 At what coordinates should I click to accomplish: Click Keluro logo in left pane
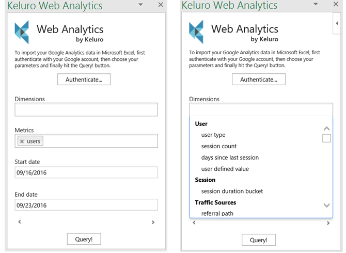coord(22,32)
